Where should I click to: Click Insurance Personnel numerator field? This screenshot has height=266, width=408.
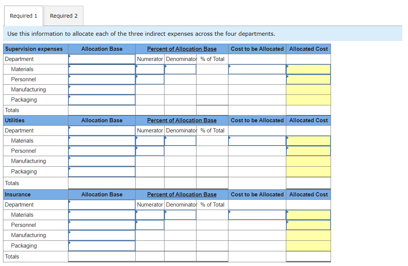coord(150,225)
